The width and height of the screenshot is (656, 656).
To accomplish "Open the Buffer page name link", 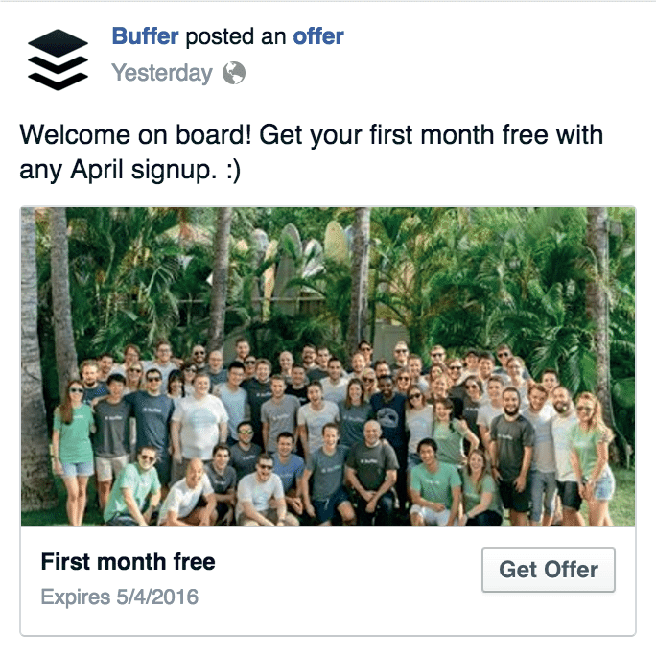I will click(145, 37).
